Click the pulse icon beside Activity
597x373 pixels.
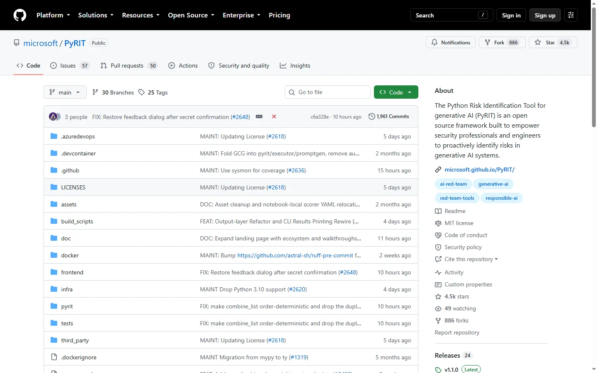[x=438, y=273]
